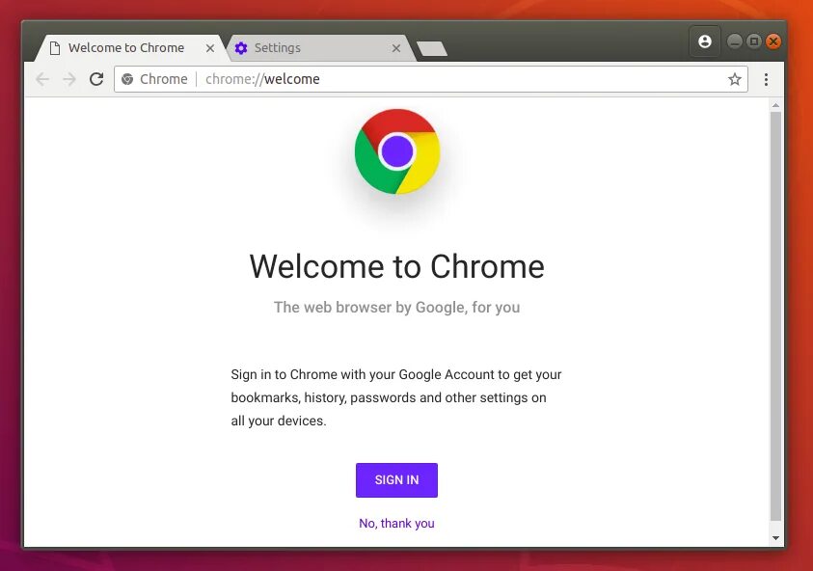This screenshot has height=571, width=813.
Task: Focus the chrome://welcome address bar
Action: [430, 79]
